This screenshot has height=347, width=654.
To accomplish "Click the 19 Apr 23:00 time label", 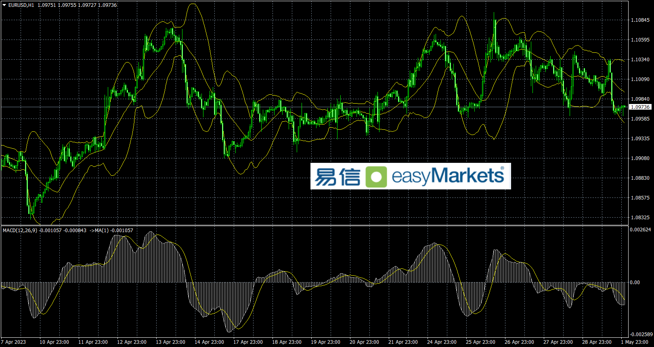I will click(325, 342).
